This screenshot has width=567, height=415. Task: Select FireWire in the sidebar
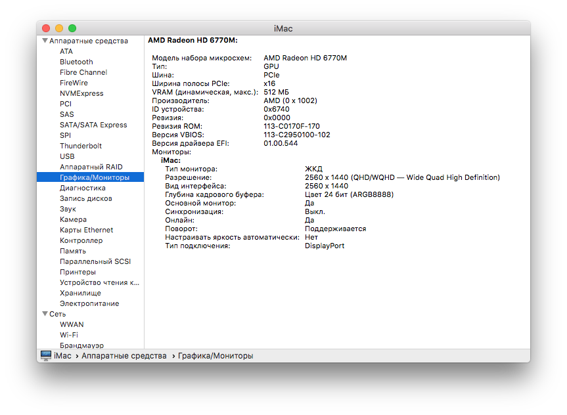74,83
